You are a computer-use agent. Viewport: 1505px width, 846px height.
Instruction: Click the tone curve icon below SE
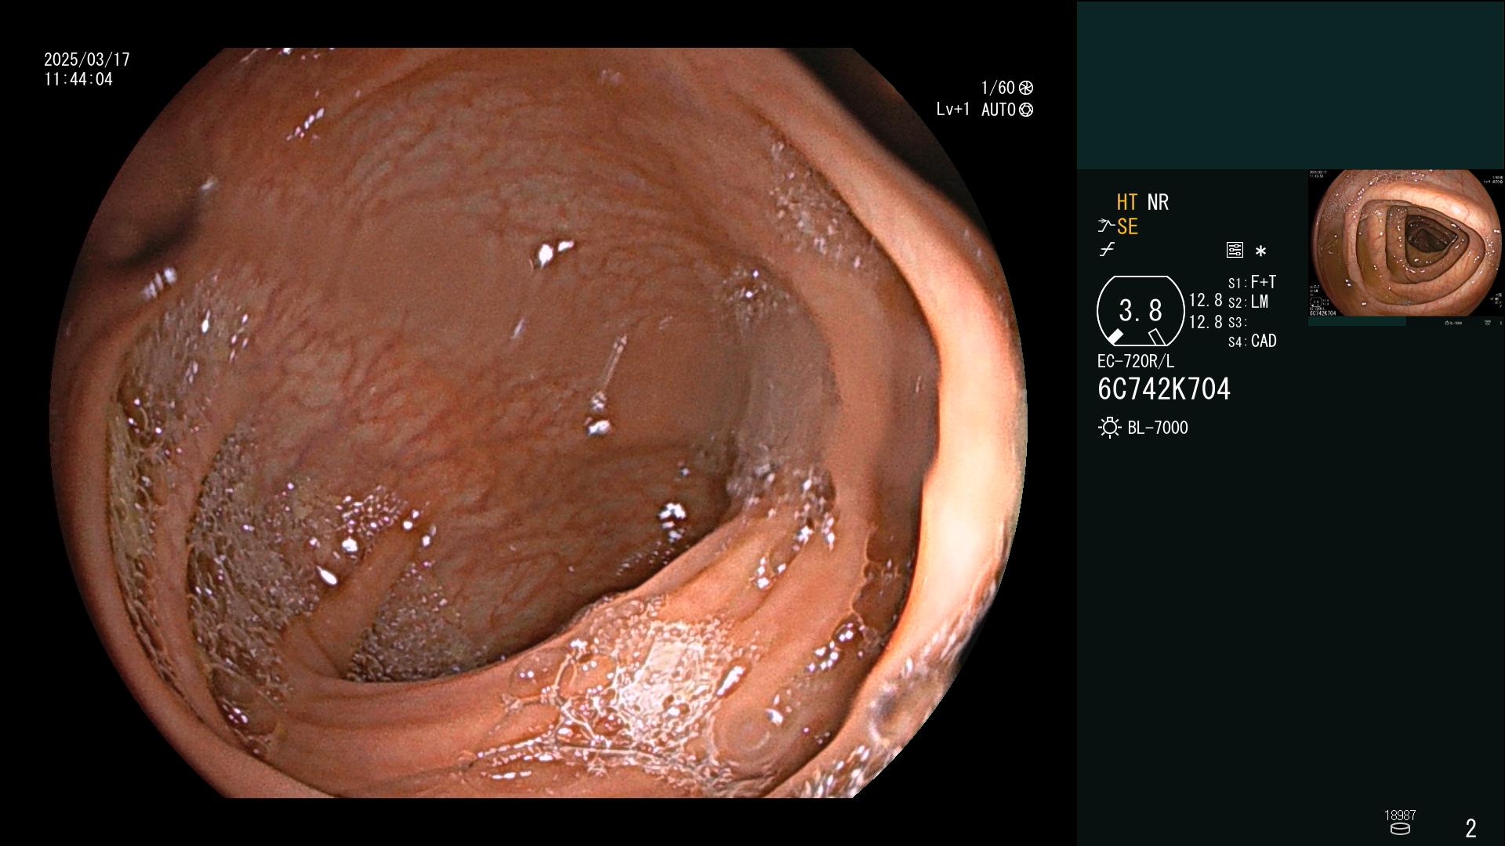pyautogui.click(x=1107, y=250)
